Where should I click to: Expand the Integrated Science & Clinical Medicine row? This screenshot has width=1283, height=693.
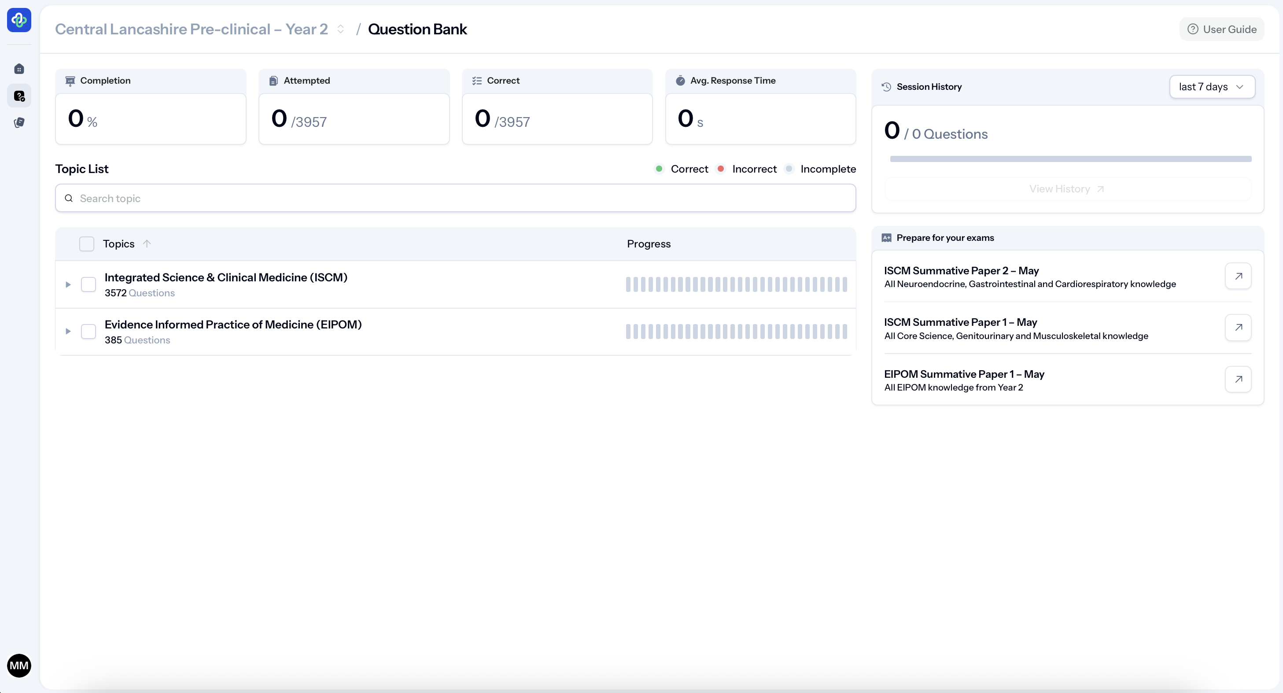tap(68, 284)
